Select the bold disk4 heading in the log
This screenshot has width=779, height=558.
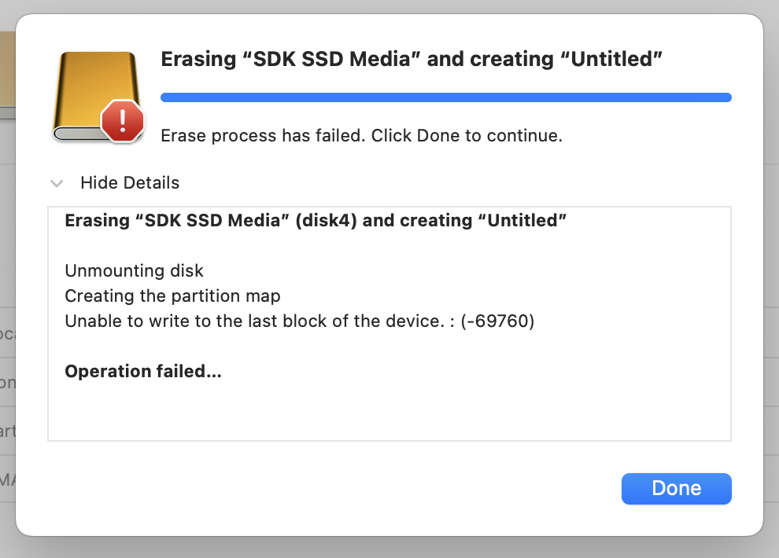pyautogui.click(x=315, y=221)
